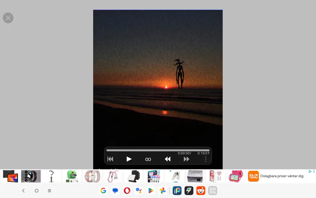Open the orange tablet ad thumbnail
Image resolution: width=316 pixels, height=198 pixels.
coord(10,176)
